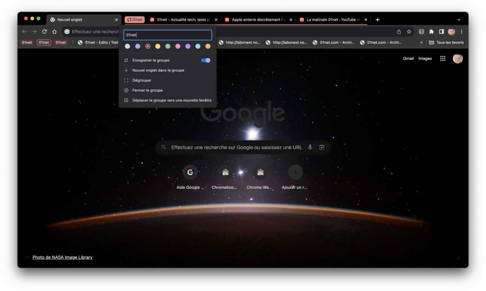This screenshot has width=486, height=291.
Task: Open a new tab with the plus button
Action: [377, 20]
